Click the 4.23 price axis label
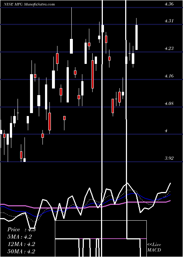This screenshot has height=257, width=183. 169,48
